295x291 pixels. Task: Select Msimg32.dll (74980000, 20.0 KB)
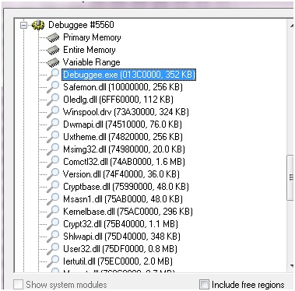pyautogui.click(x=124, y=149)
